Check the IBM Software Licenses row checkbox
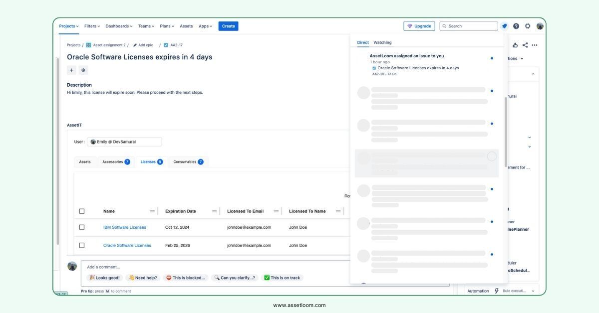599x313 pixels. (82, 227)
